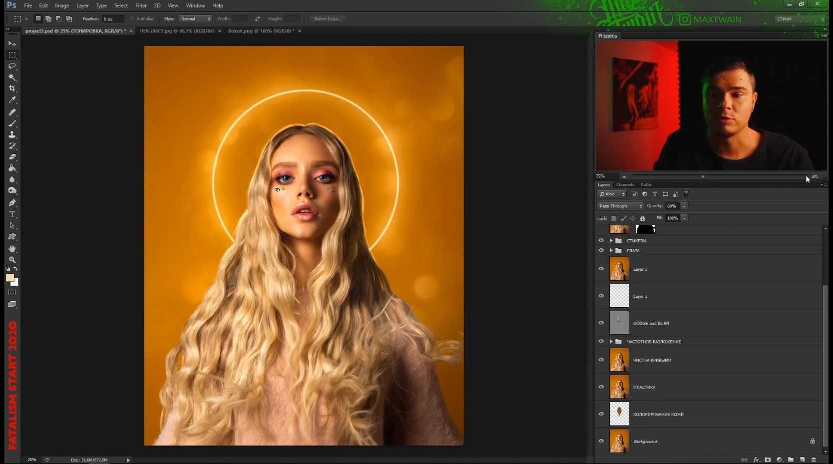Select the Lasso tool

[x=12, y=66]
